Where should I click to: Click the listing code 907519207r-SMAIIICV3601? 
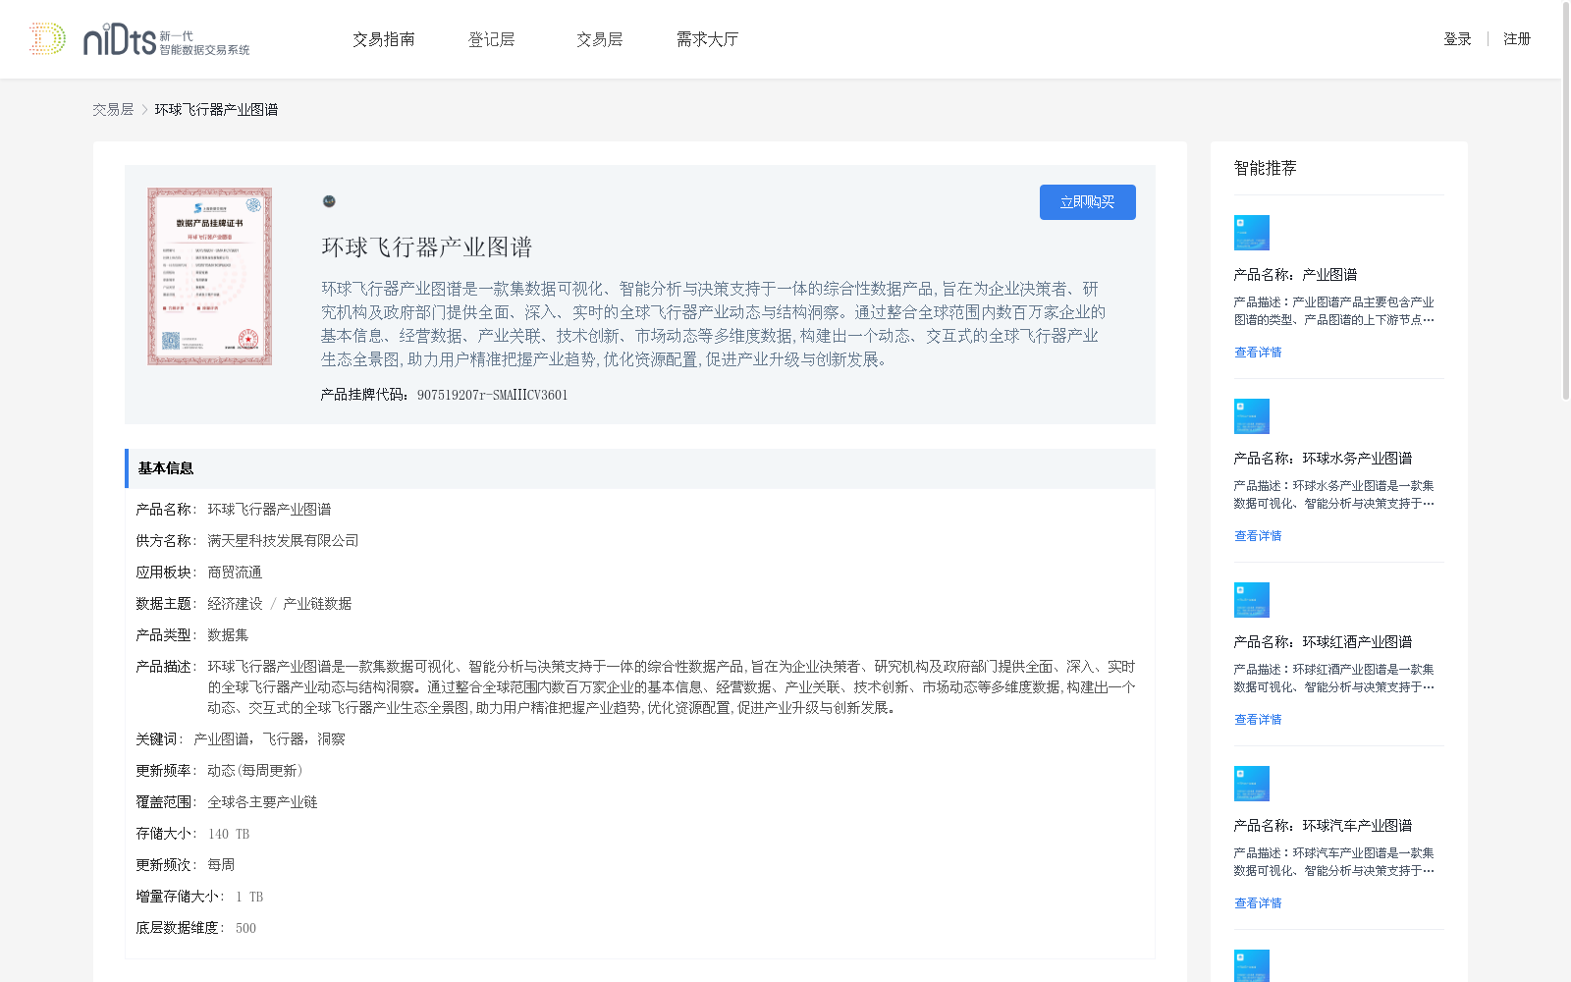pyautogui.click(x=493, y=395)
